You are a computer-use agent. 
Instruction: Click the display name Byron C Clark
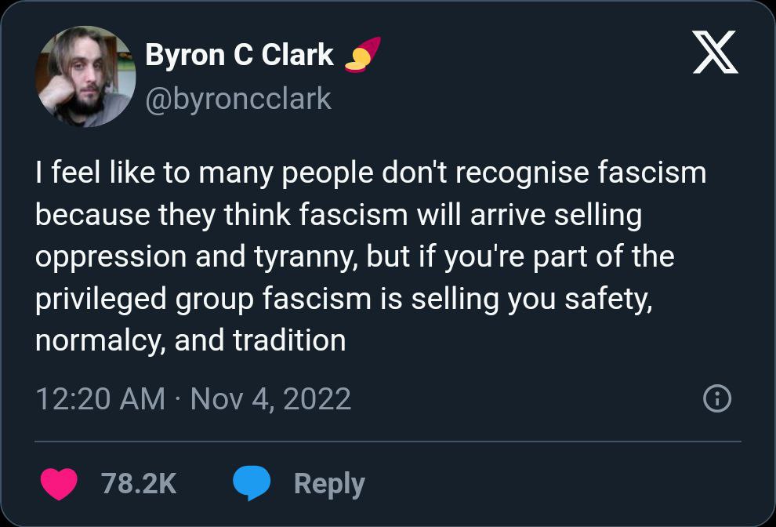pyautogui.click(x=239, y=55)
